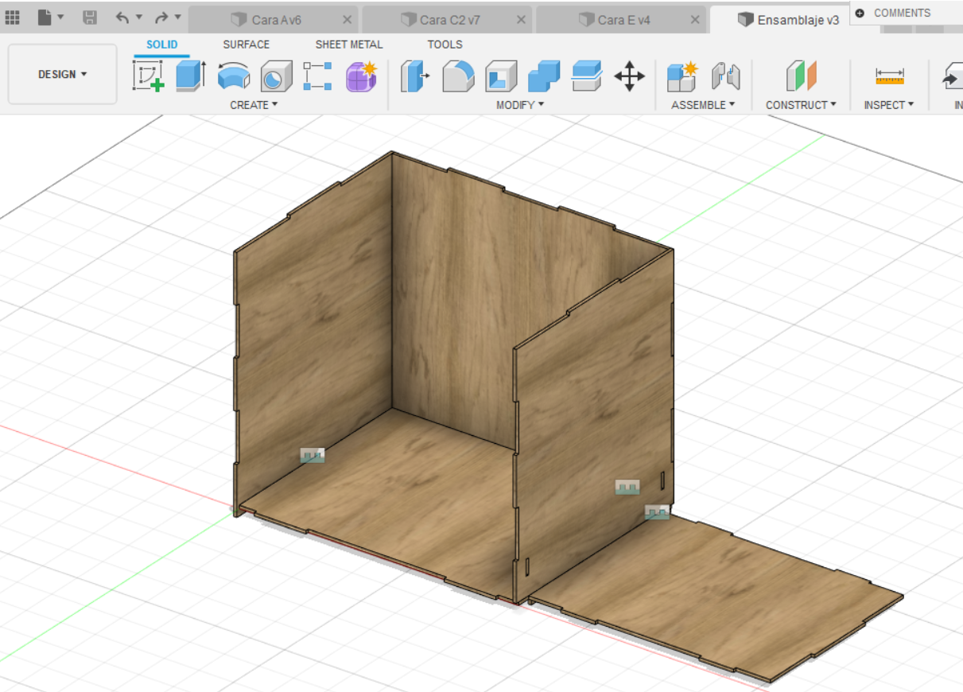The image size is (963, 692).
Task: Open the File dropdown arrow
Action: tap(60, 17)
